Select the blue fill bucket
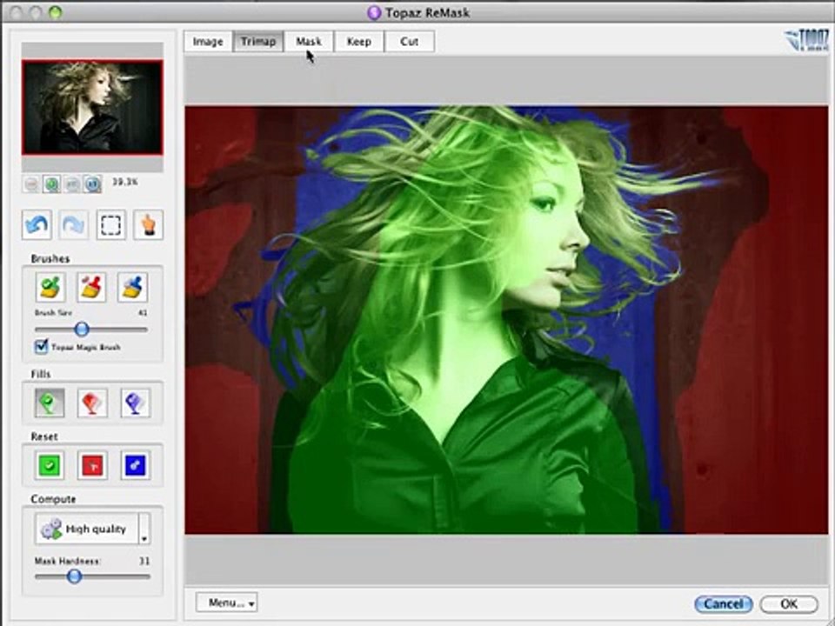The width and height of the screenshot is (835, 626). point(135,403)
